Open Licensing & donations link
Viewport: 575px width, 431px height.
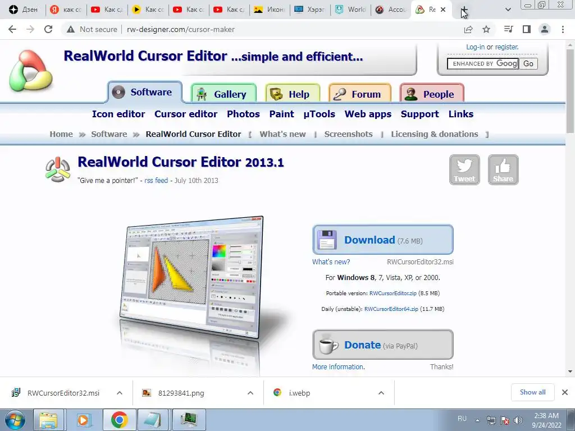tap(435, 134)
